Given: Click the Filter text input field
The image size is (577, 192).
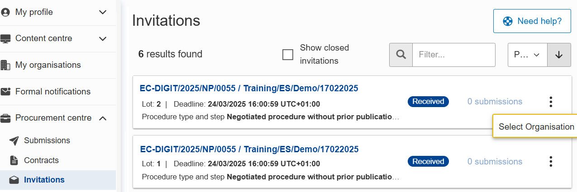Looking at the screenshot, I should pos(453,55).
